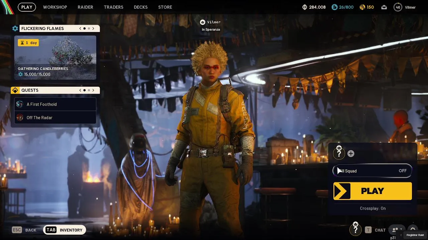Screen dimensions: 428x240
Task: Click the ESC key icon
Action: (17, 230)
